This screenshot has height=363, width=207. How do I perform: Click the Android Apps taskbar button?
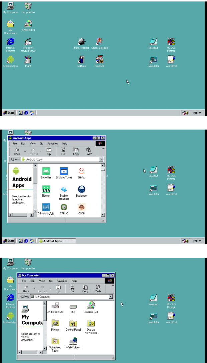pyautogui.click(x=56, y=241)
